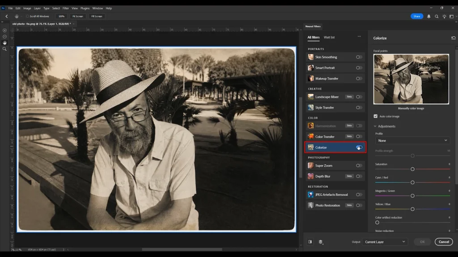Open the Filter menu
The image size is (458, 257).
coord(65,8)
